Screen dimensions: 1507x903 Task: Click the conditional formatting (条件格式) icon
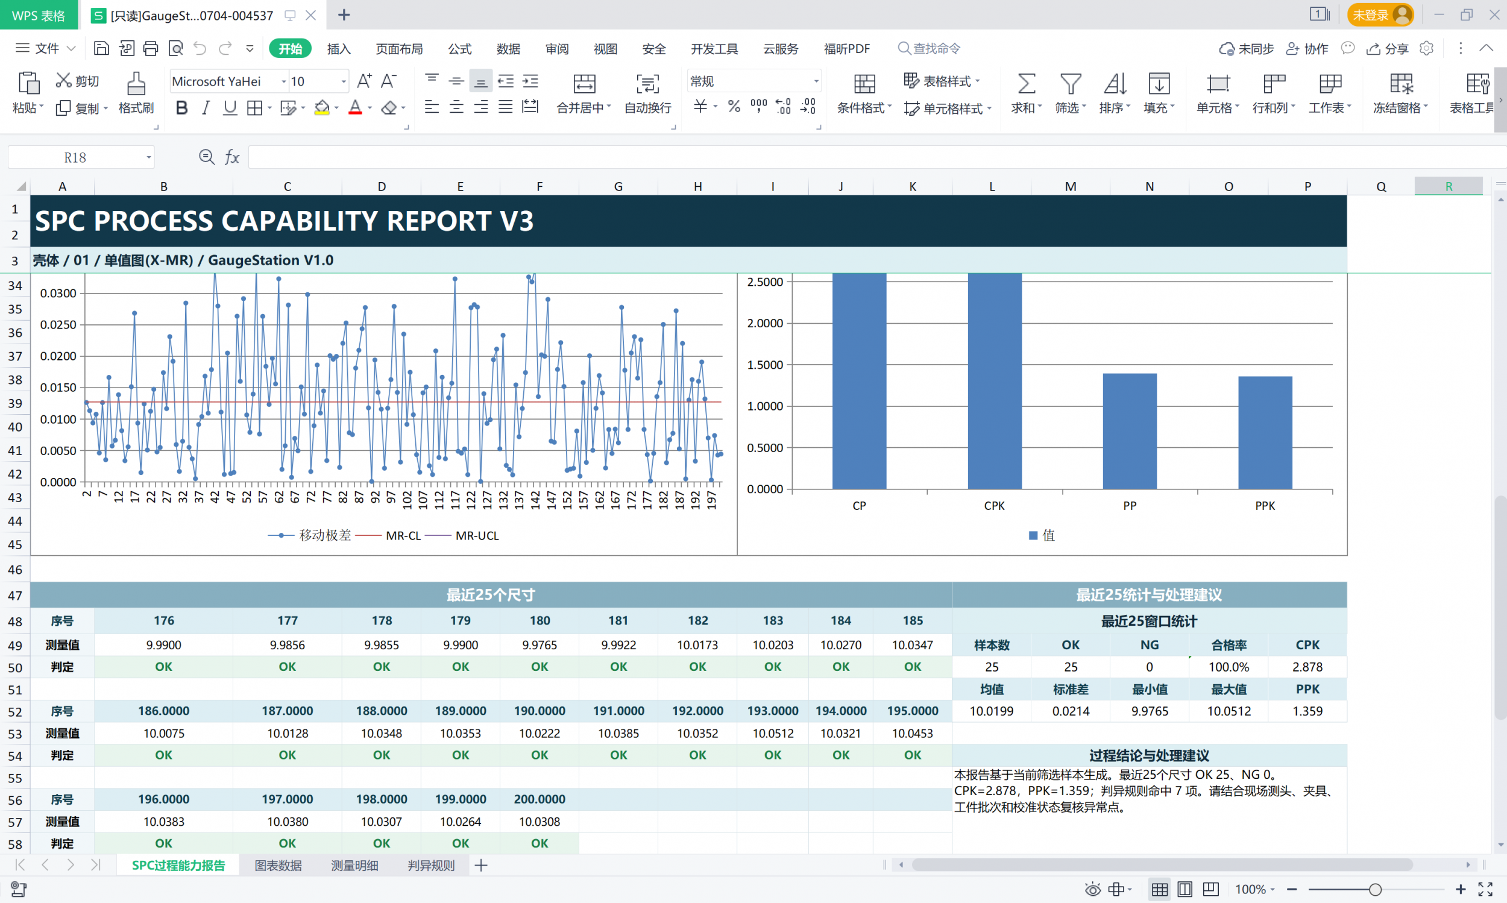[864, 83]
